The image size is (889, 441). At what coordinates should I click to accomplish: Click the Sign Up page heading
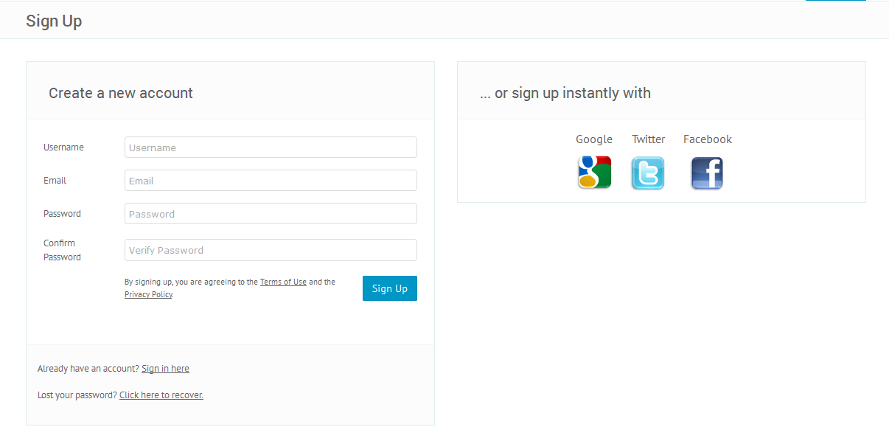point(54,21)
